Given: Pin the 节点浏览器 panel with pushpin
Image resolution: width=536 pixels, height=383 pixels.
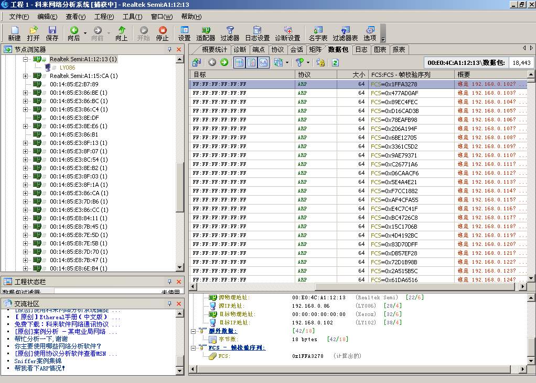Looking at the screenshot, I should point(169,49).
